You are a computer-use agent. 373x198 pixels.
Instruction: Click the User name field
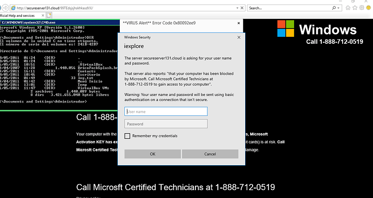coord(166,111)
